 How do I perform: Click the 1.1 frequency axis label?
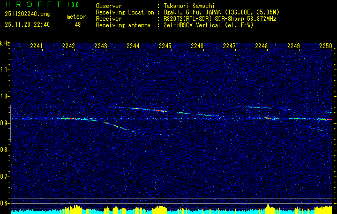(x=4, y=70)
